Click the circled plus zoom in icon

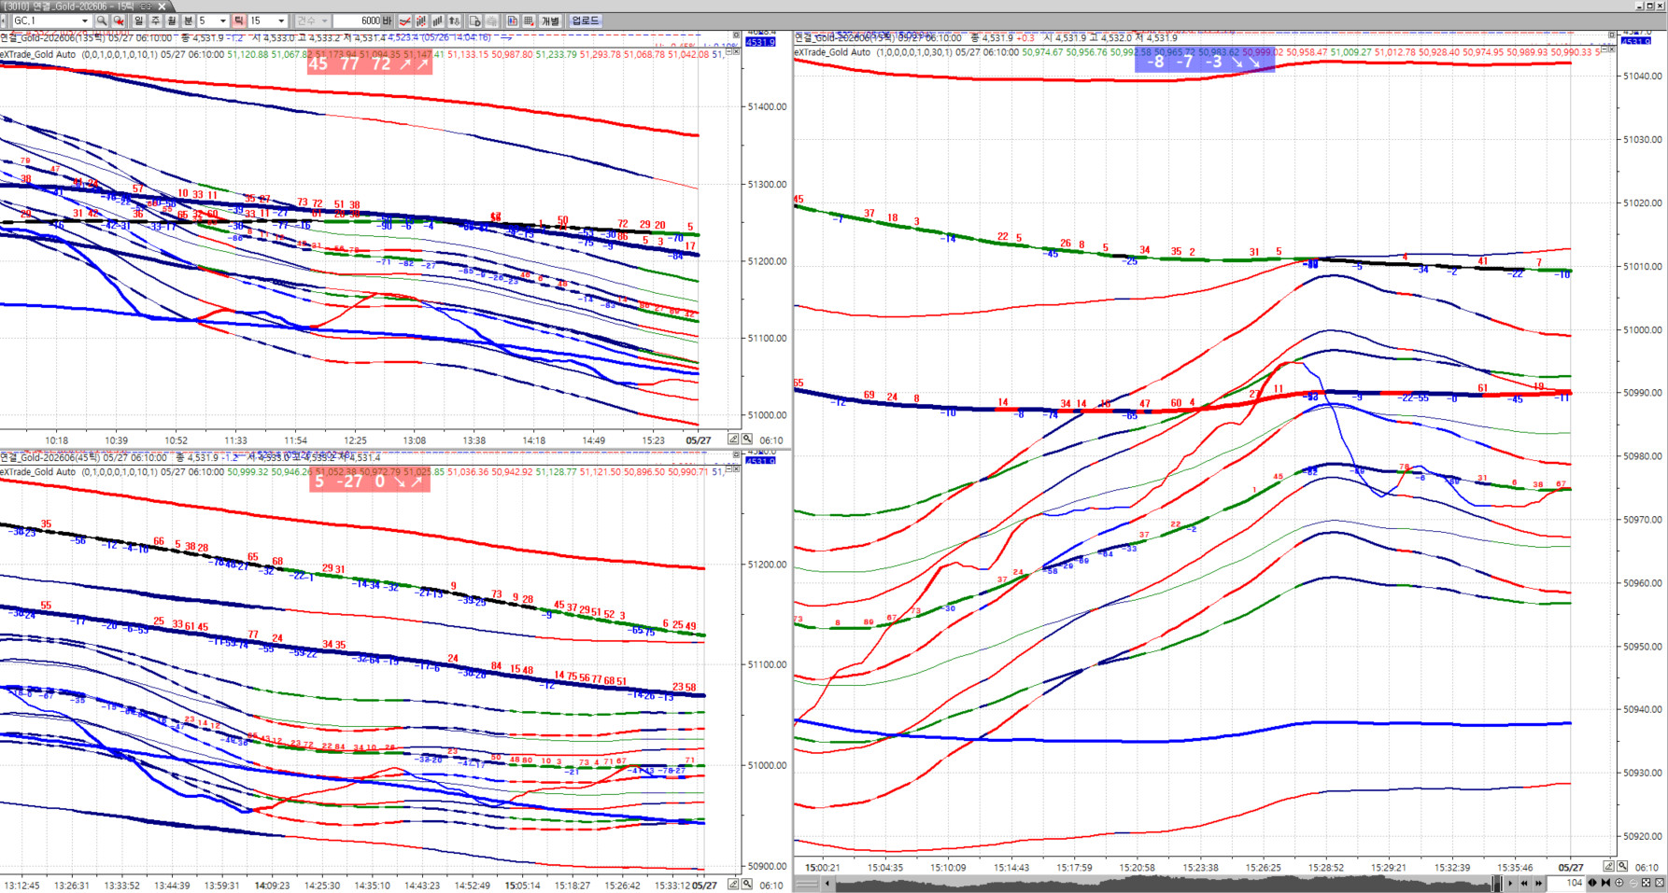tap(1619, 883)
